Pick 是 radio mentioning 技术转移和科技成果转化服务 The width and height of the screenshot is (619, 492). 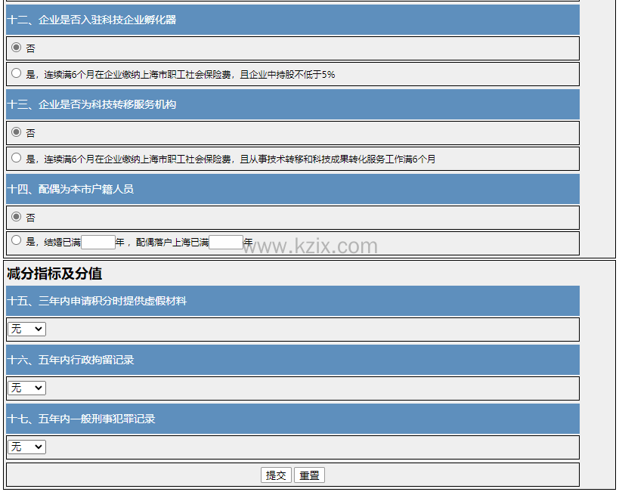coord(16,158)
